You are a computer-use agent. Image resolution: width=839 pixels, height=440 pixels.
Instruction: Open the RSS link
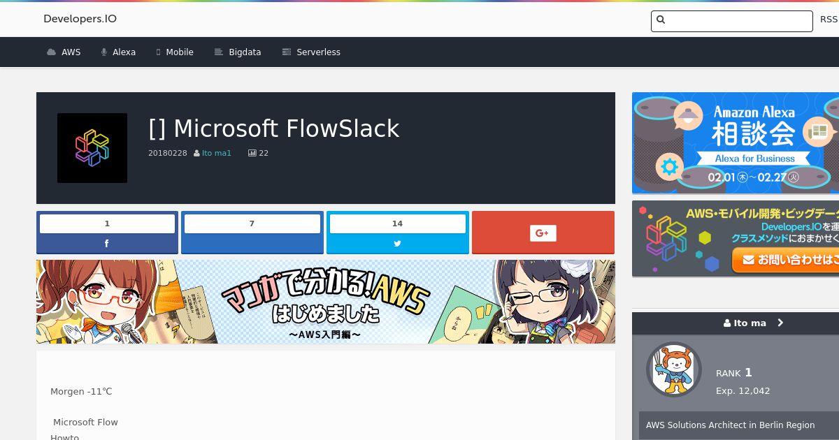pos(829,20)
